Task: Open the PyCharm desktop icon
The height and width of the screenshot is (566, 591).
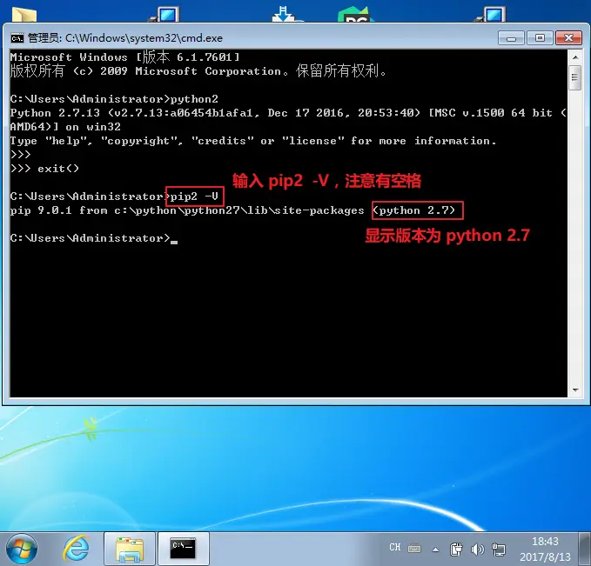Action: [354, 14]
